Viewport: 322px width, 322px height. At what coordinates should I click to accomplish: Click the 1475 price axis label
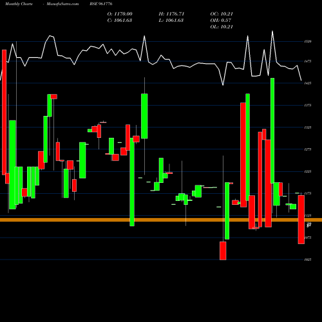[x=308, y=61]
